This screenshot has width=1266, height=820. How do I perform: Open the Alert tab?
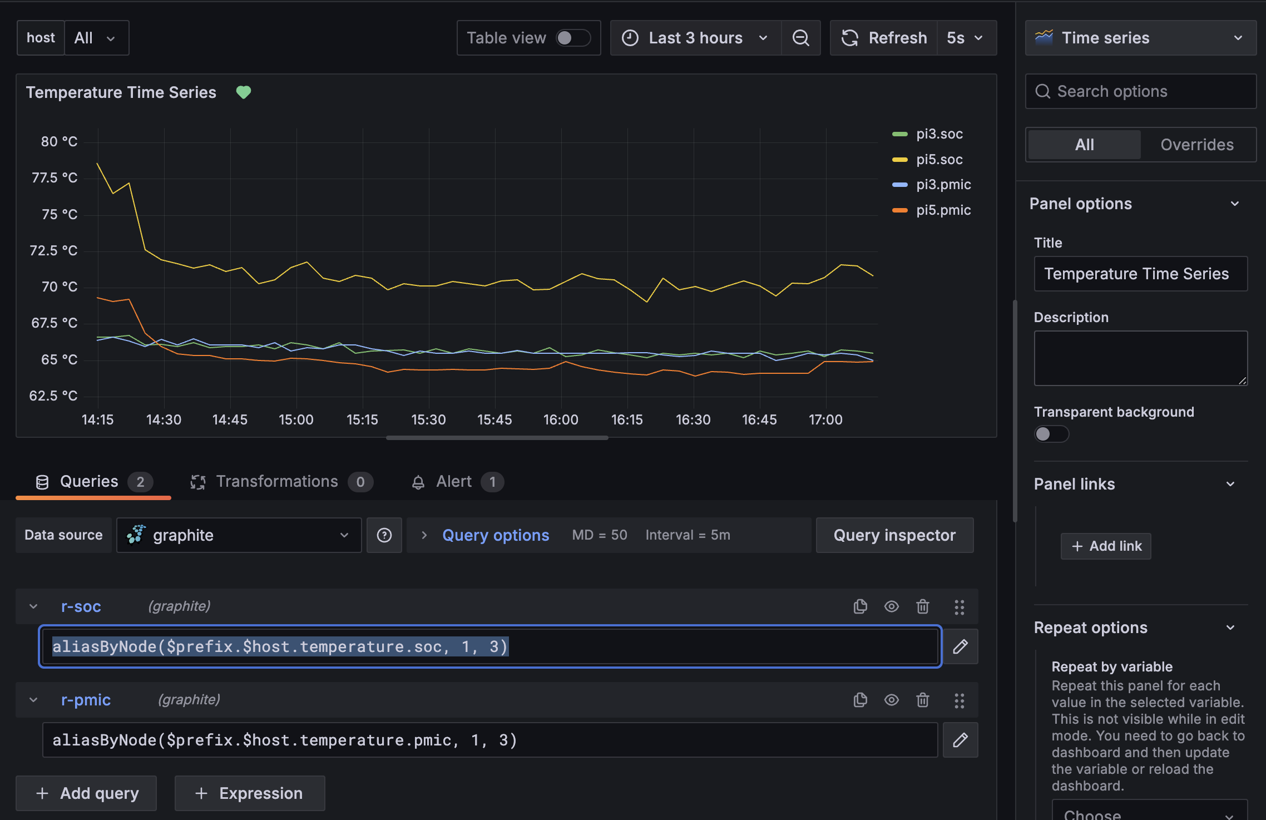[454, 482]
